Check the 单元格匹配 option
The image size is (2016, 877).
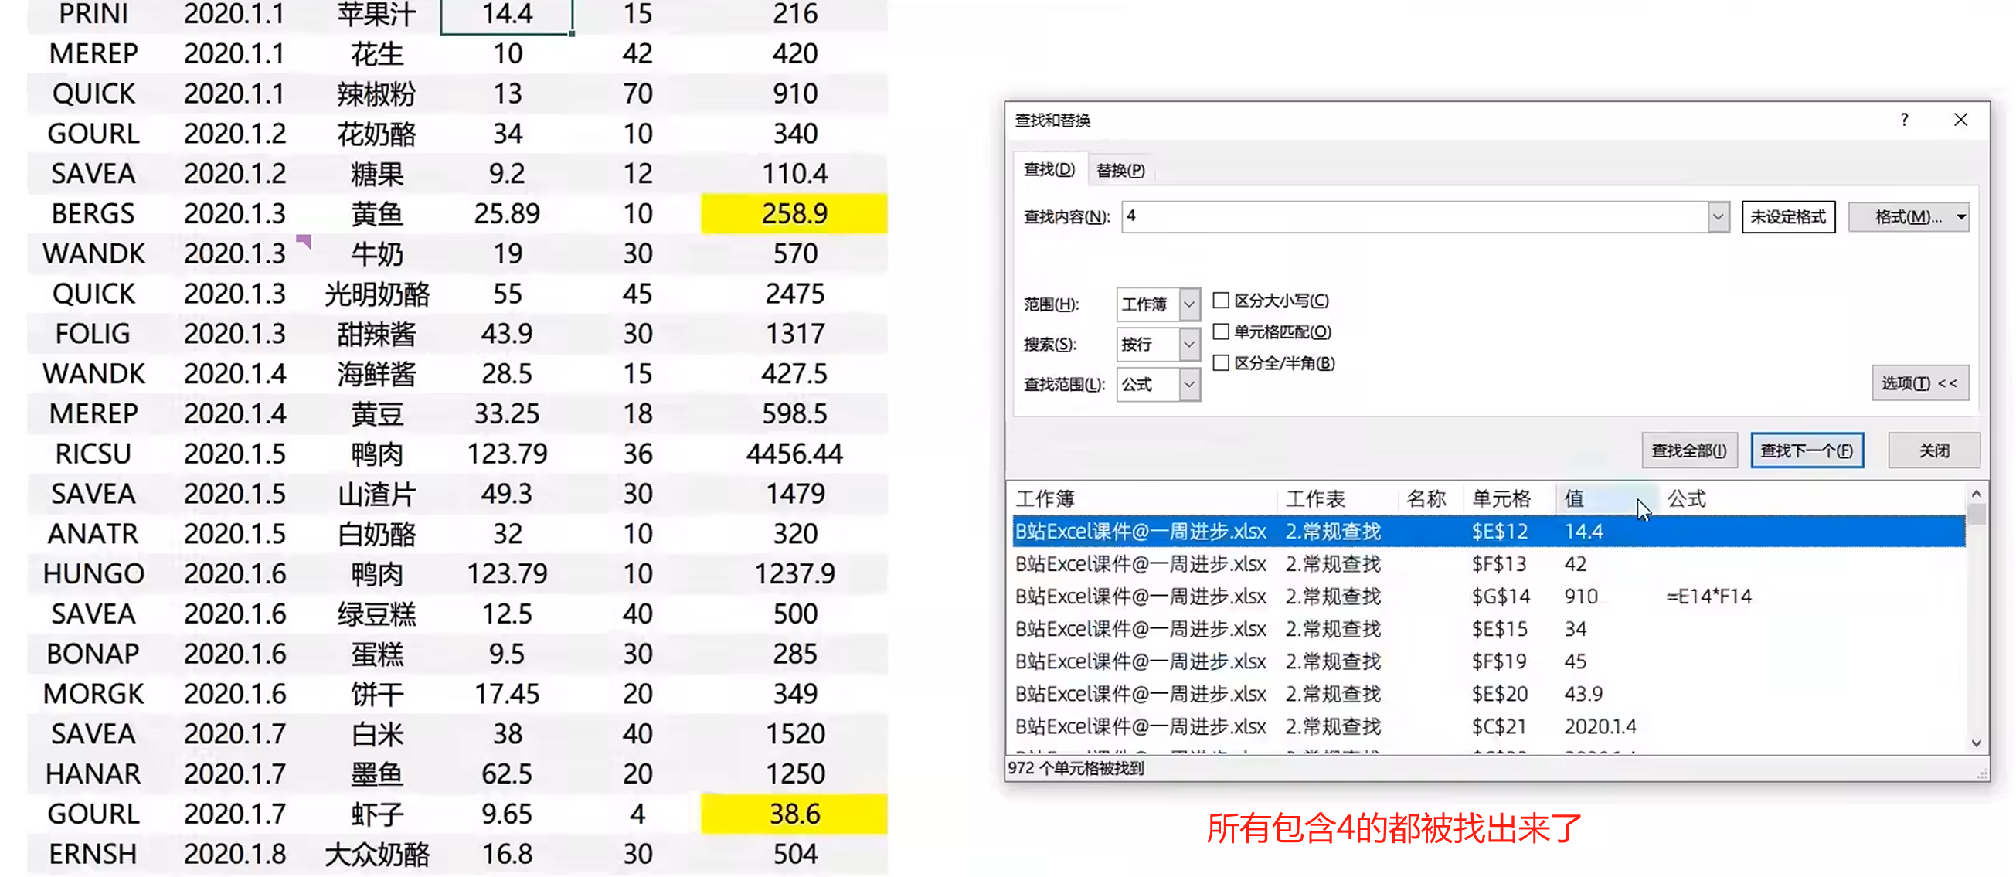pyautogui.click(x=1221, y=331)
